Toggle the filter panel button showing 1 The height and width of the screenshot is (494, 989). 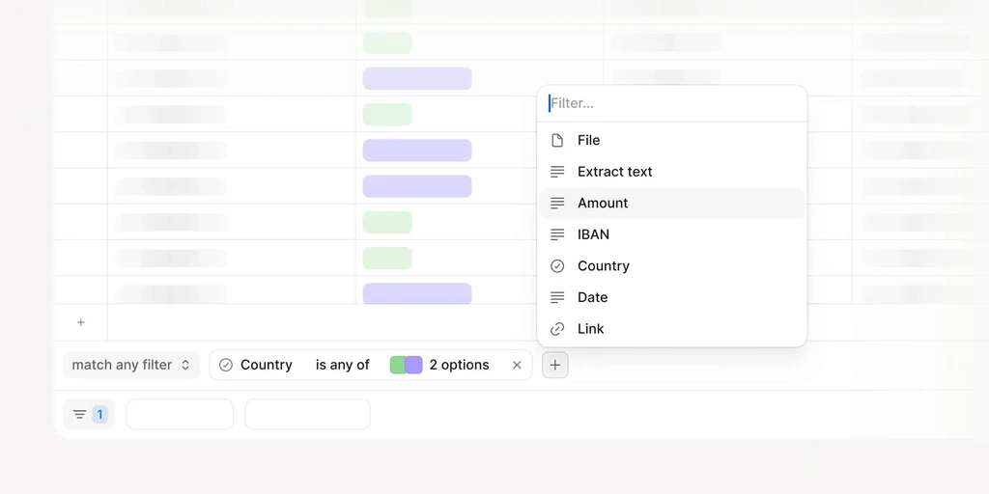click(89, 414)
